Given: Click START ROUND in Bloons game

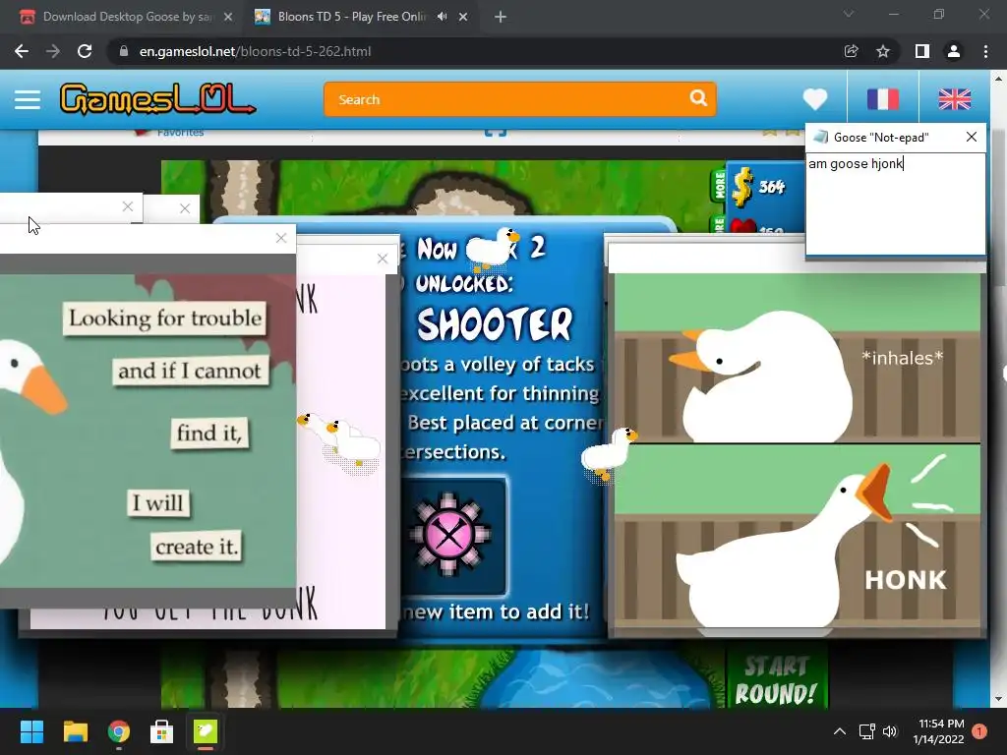Looking at the screenshot, I should click(776, 679).
